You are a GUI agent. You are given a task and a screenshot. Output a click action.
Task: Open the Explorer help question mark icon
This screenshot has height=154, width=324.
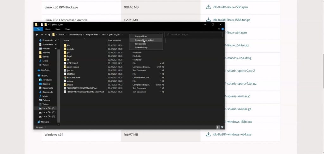[x=222, y=29]
